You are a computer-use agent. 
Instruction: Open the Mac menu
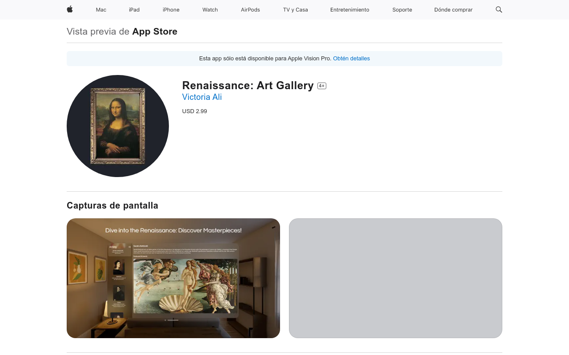101,10
